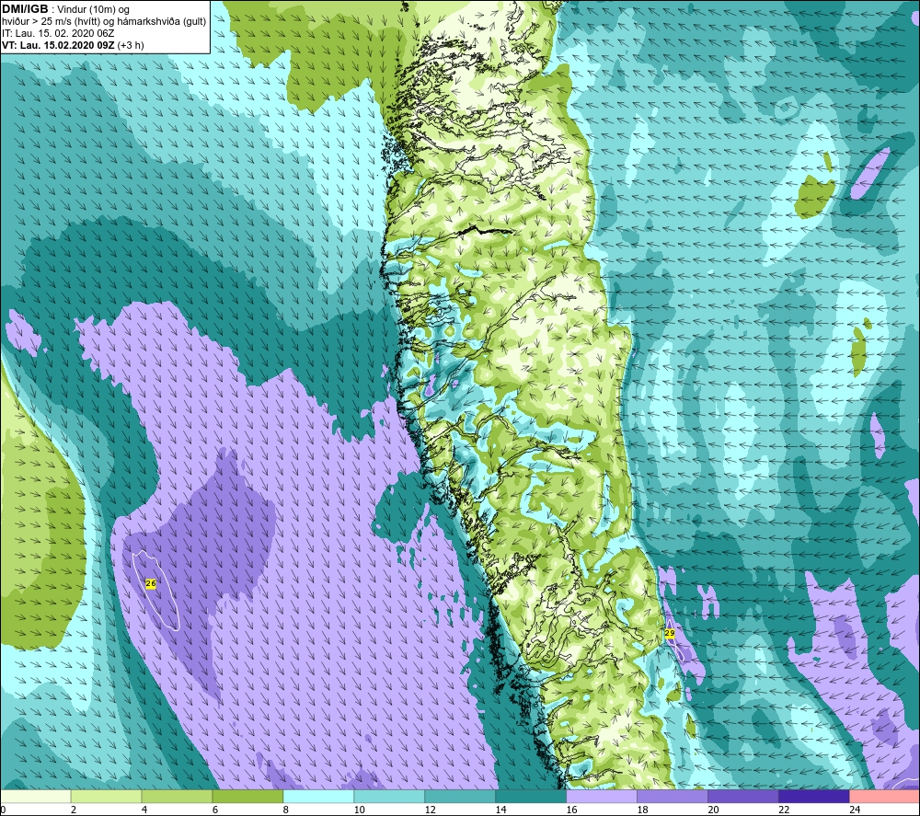Click the 16–18 m/s light purple swatch

[602, 797]
